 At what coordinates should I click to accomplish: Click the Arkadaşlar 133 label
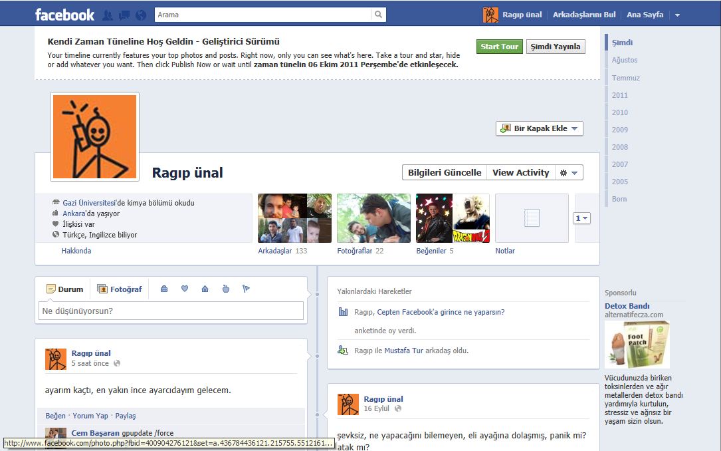tap(282, 251)
